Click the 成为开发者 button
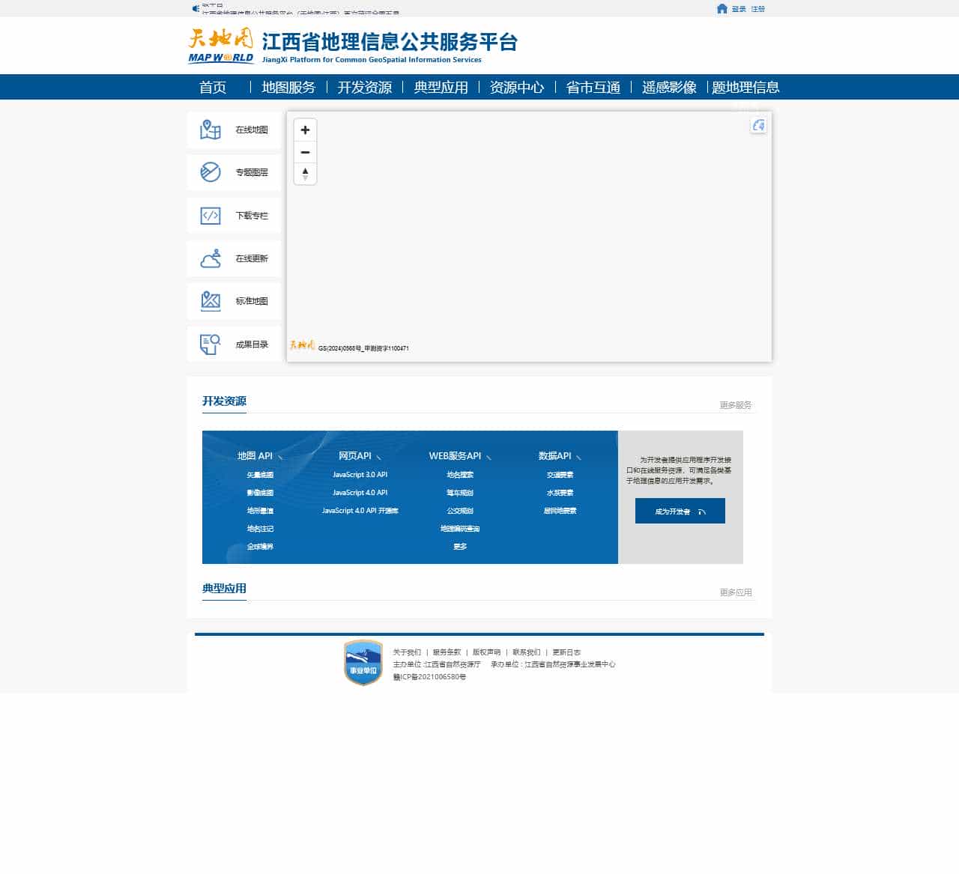Image resolution: width=959 pixels, height=874 pixels. 680,511
